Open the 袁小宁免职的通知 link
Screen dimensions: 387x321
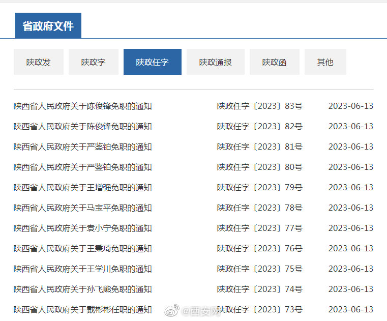click(x=83, y=228)
